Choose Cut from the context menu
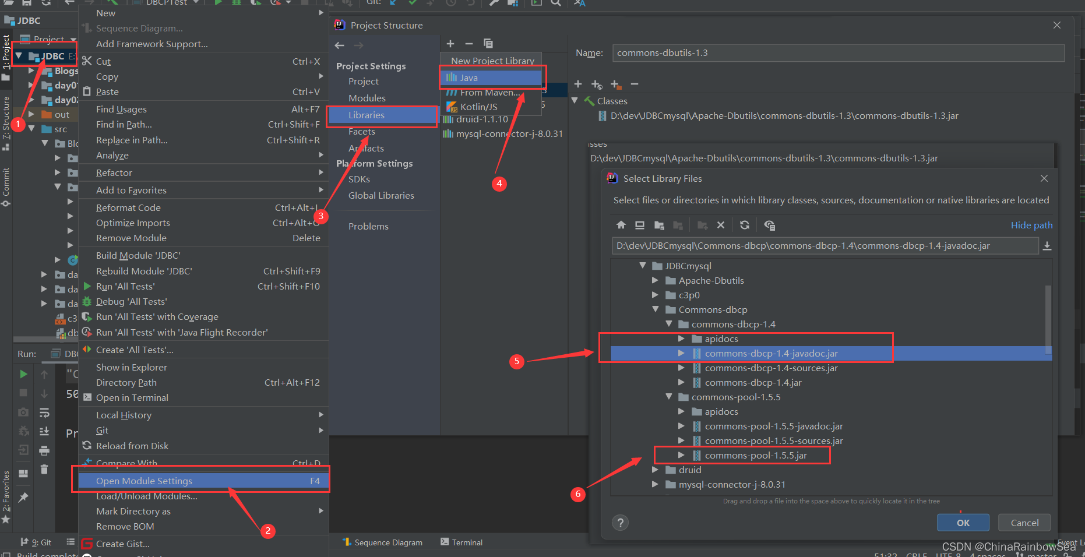The width and height of the screenshot is (1085, 557). pos(203,61)
